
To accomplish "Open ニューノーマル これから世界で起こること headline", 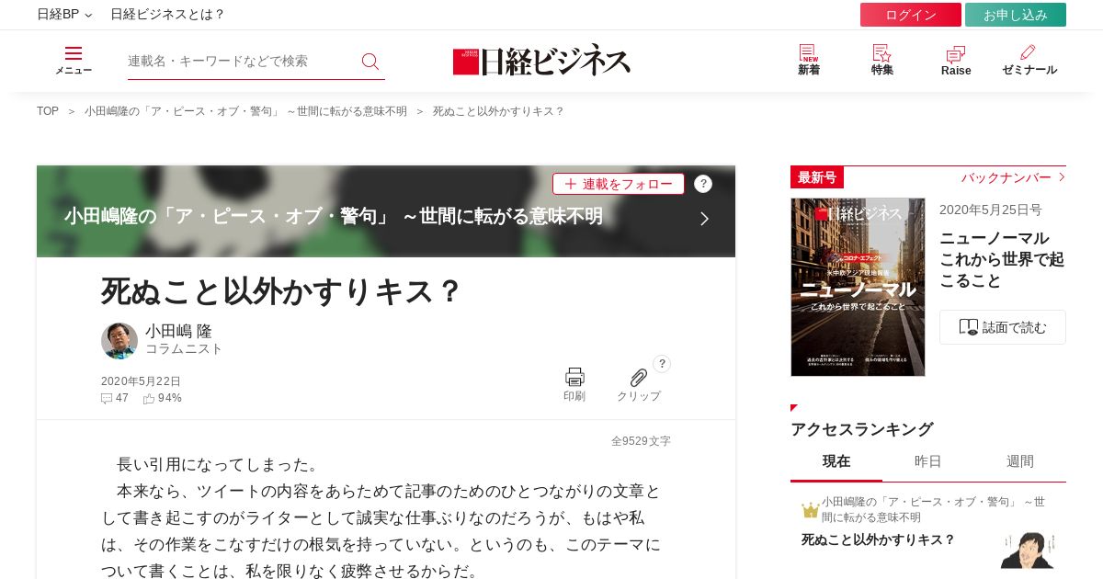I will pyautogui.click(x=1002, y=259).
